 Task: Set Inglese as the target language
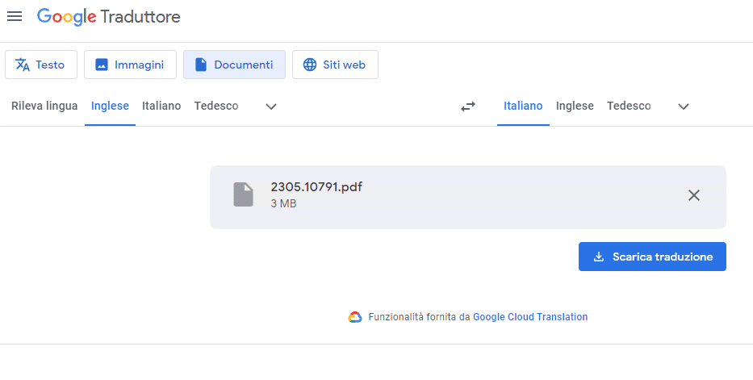575,106
